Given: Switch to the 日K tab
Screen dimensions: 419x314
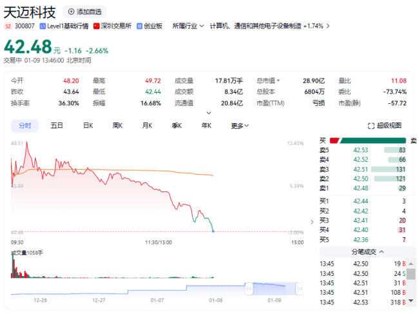Looking at the screenshot, I should 88,126.
